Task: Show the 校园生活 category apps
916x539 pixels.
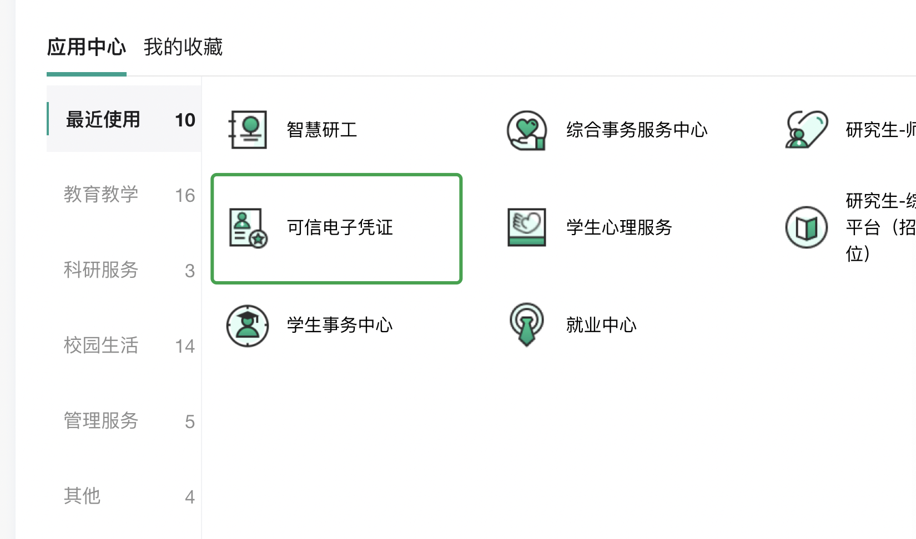Action: pos(101,345)
